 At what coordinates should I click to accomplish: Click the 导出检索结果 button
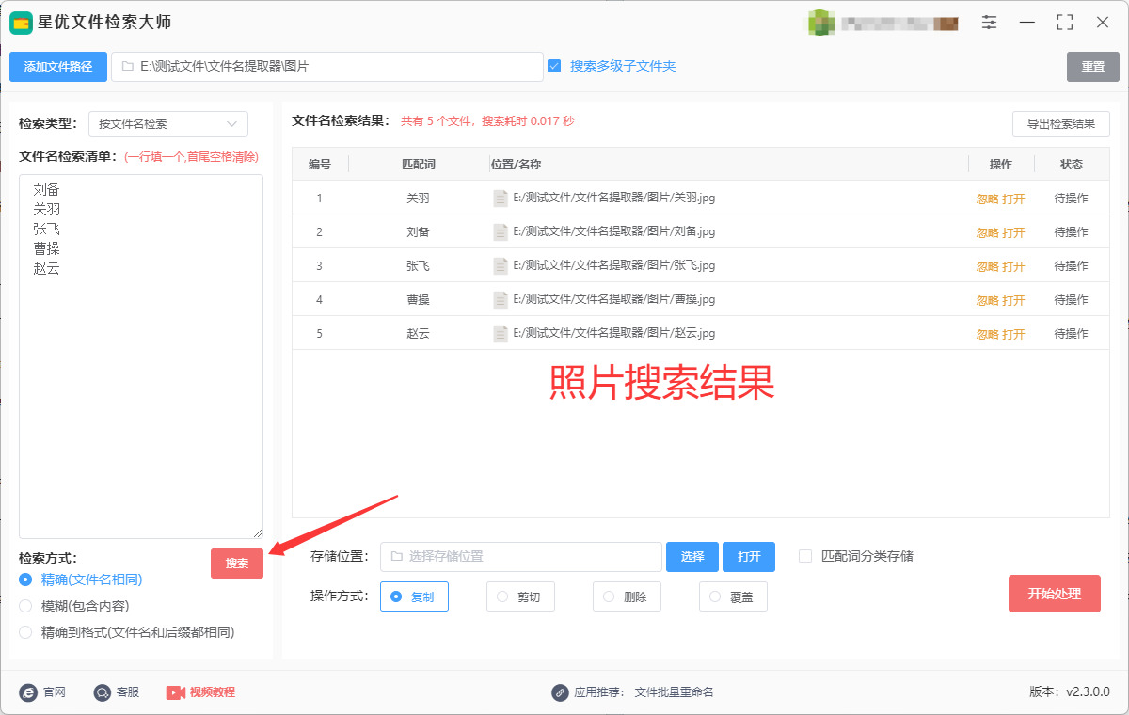(1061, 124)
